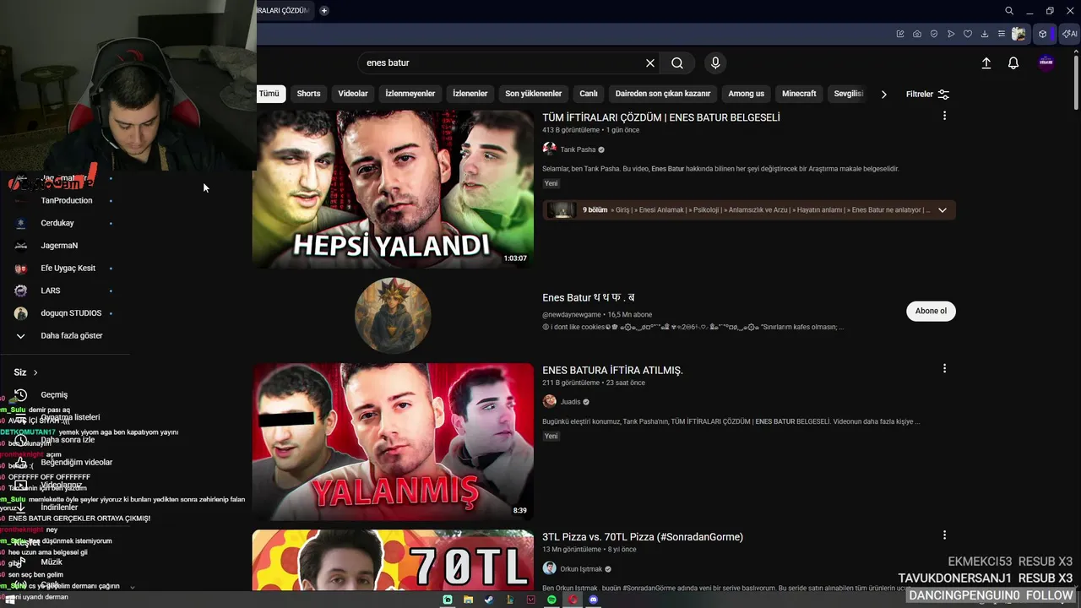Click the Opera snapshot camera icon
Screen dimensions: 1081x608
[x=917, y=34]
